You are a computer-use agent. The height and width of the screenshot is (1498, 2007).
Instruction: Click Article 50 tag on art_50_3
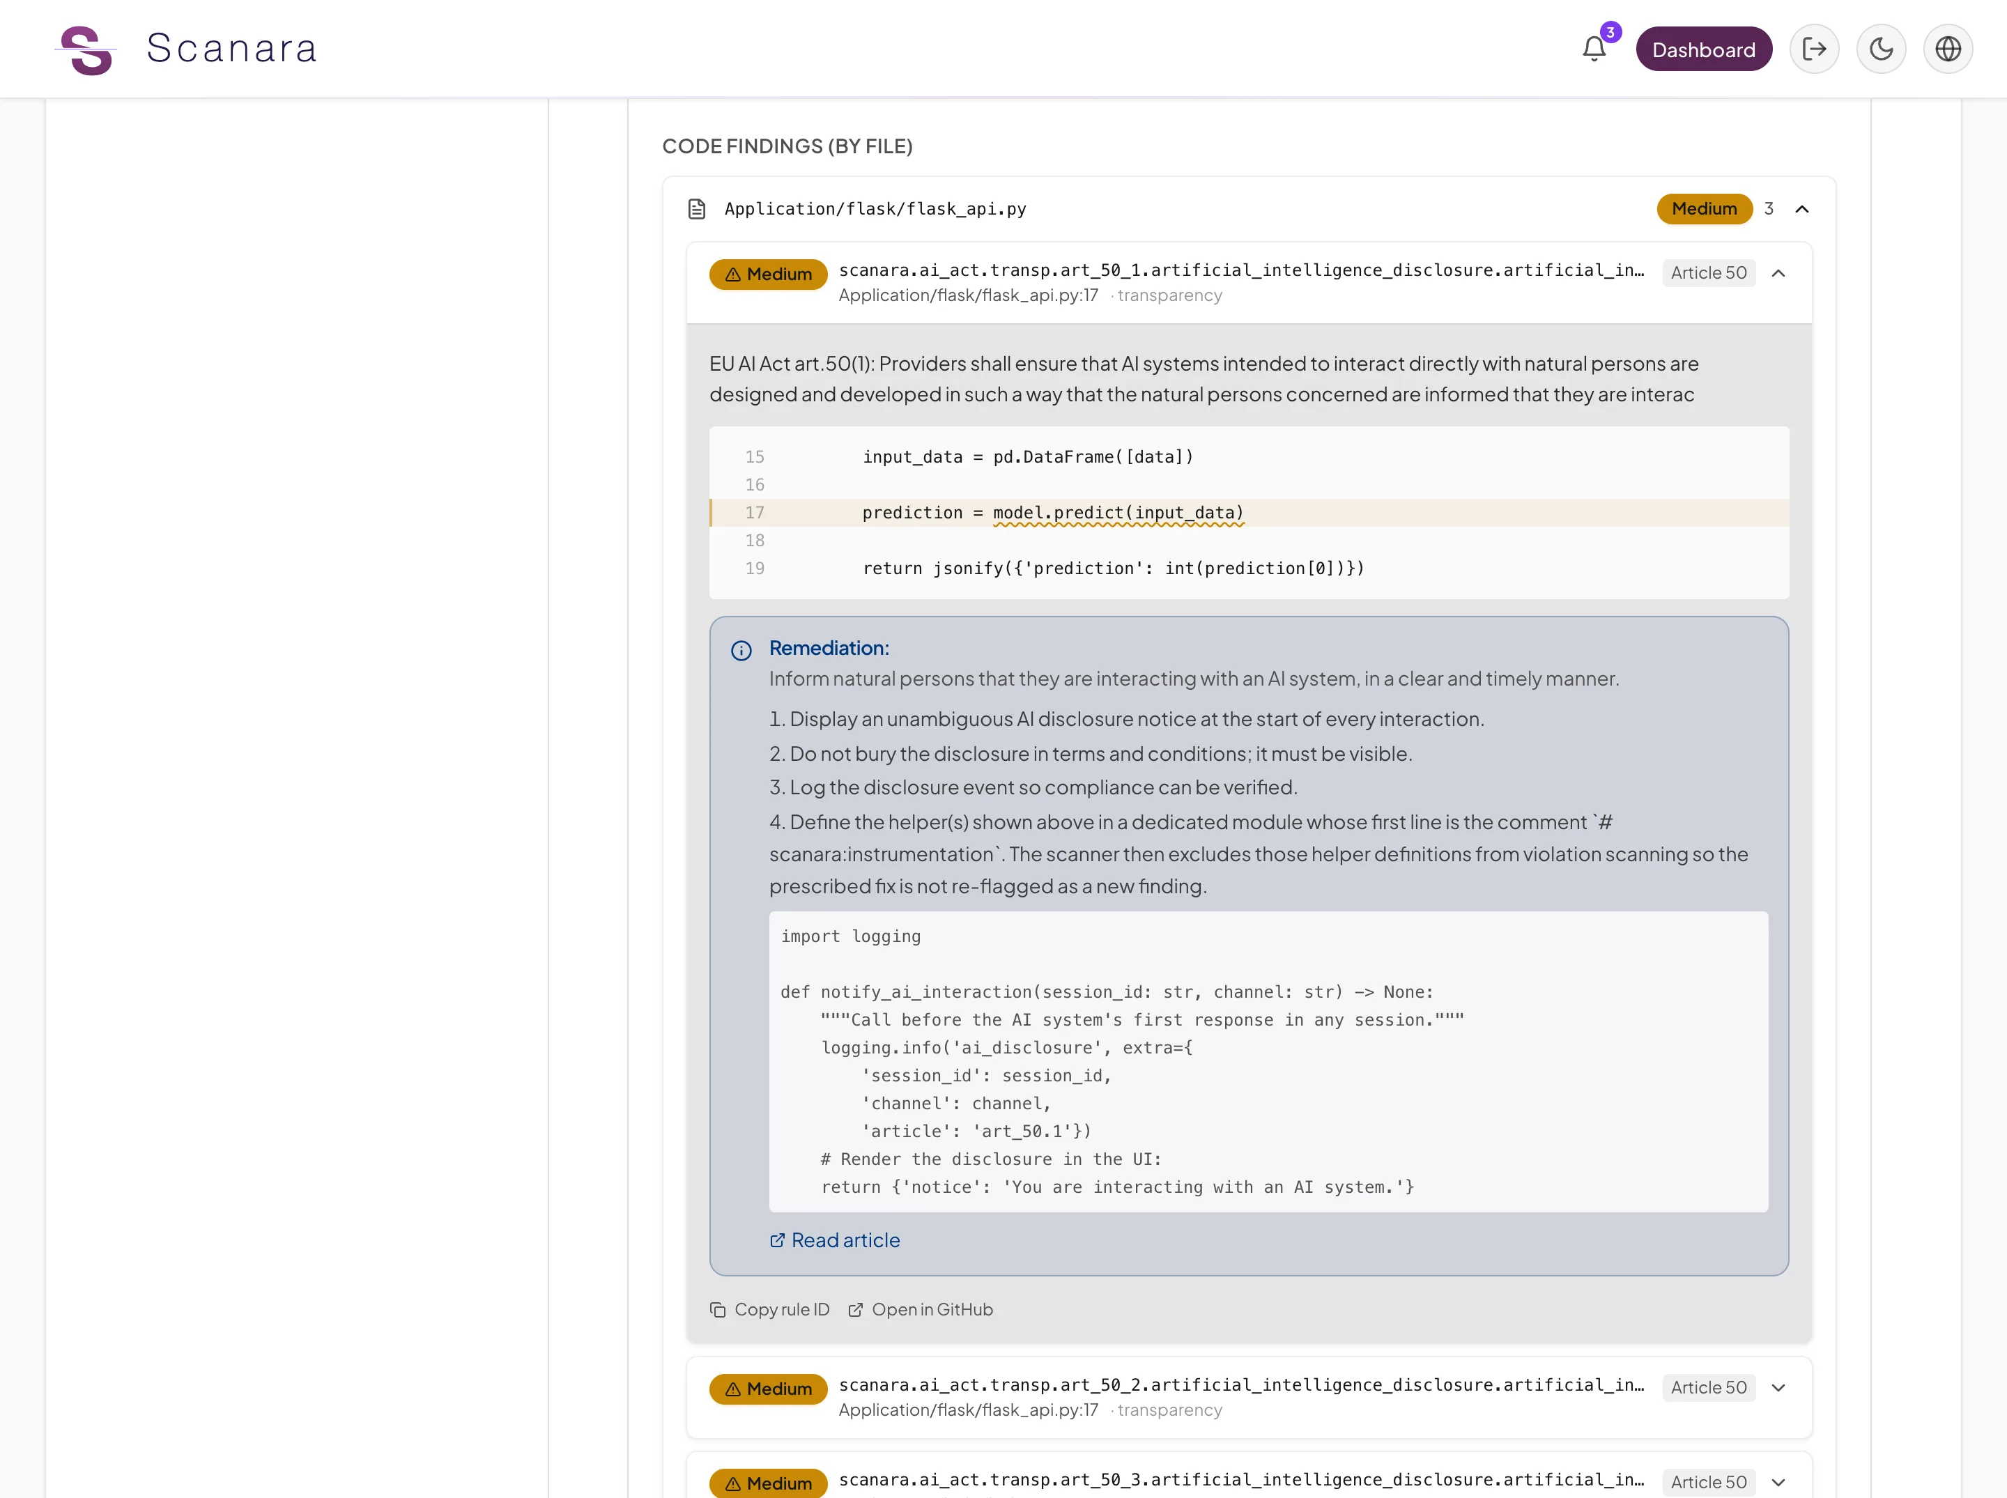click(1709, 1483)
